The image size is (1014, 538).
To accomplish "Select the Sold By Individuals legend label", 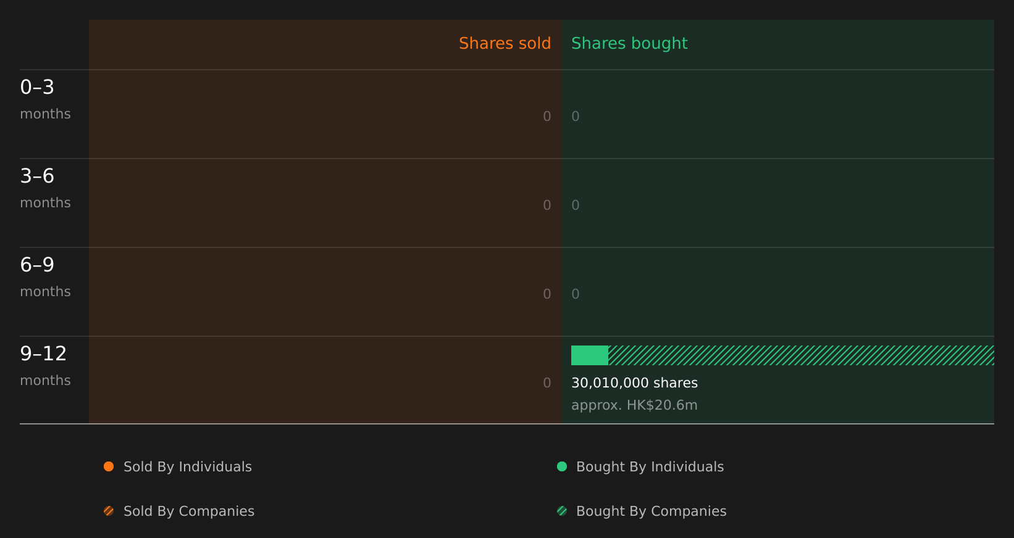I will 188,467.
